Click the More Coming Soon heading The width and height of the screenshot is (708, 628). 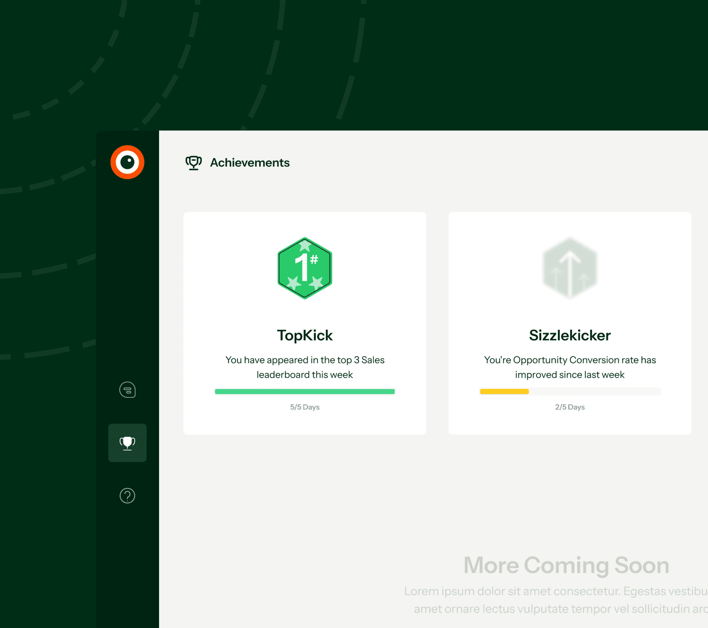point(566,565)
